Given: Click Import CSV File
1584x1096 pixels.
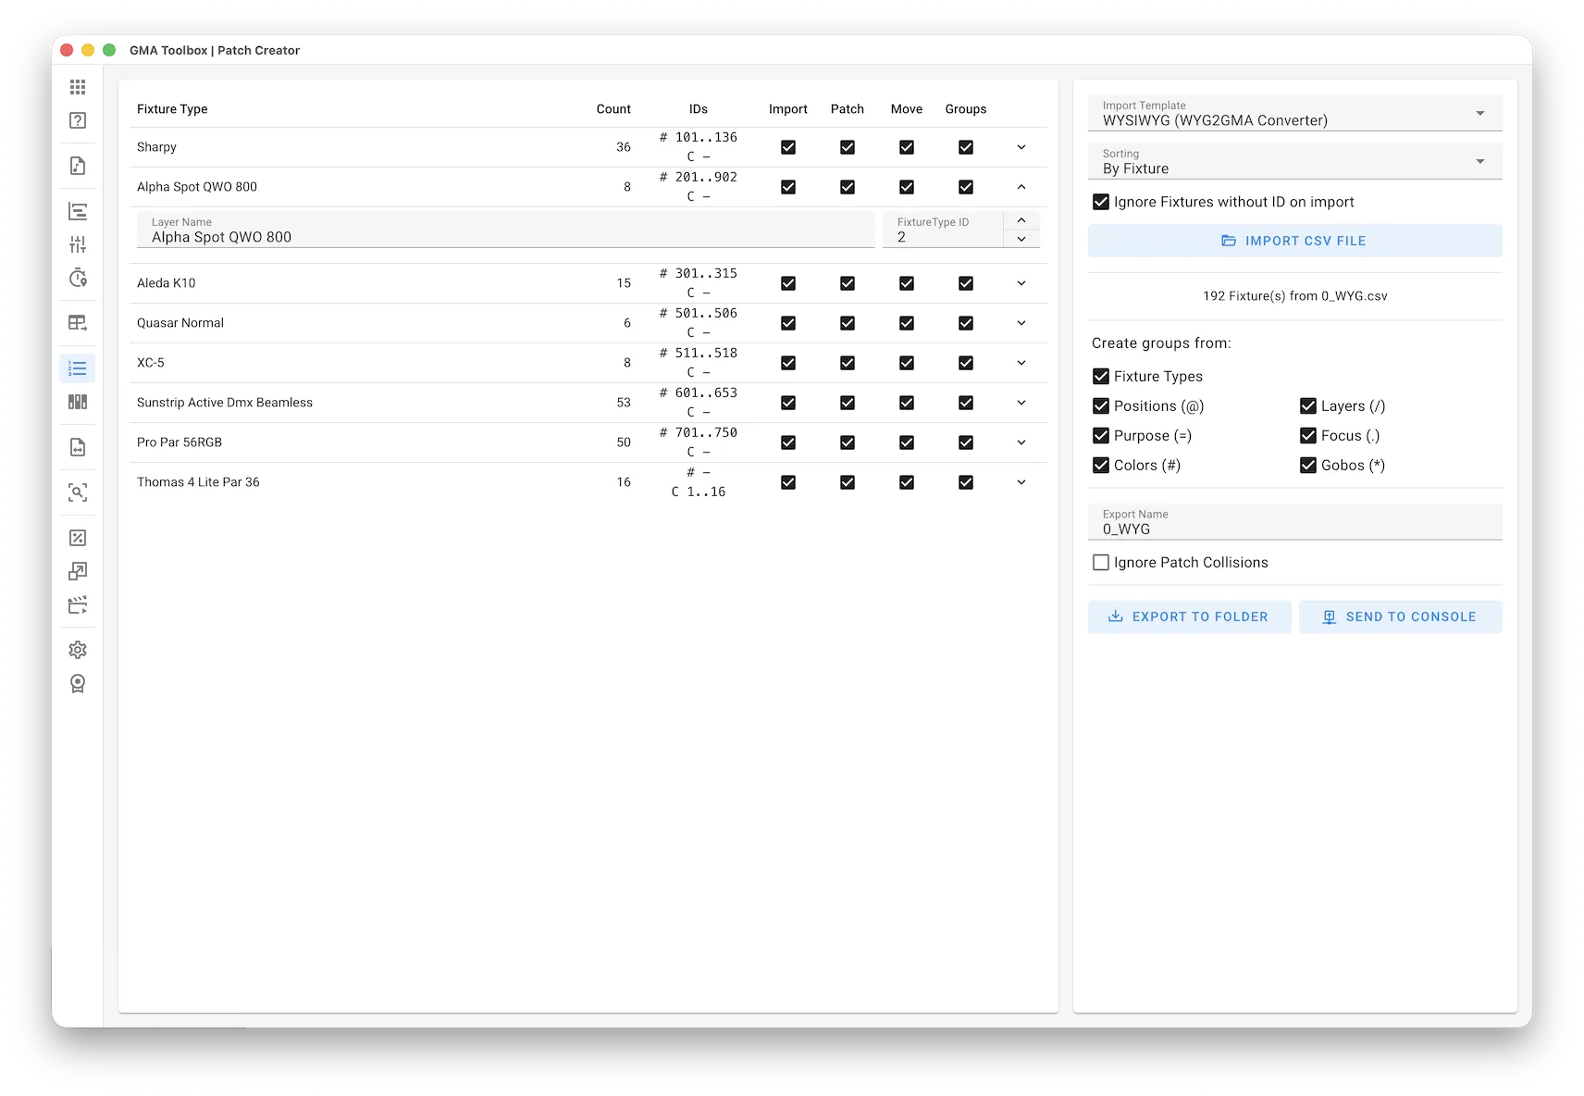Looking at the screenshot, I should click(x=1294, y=240).
